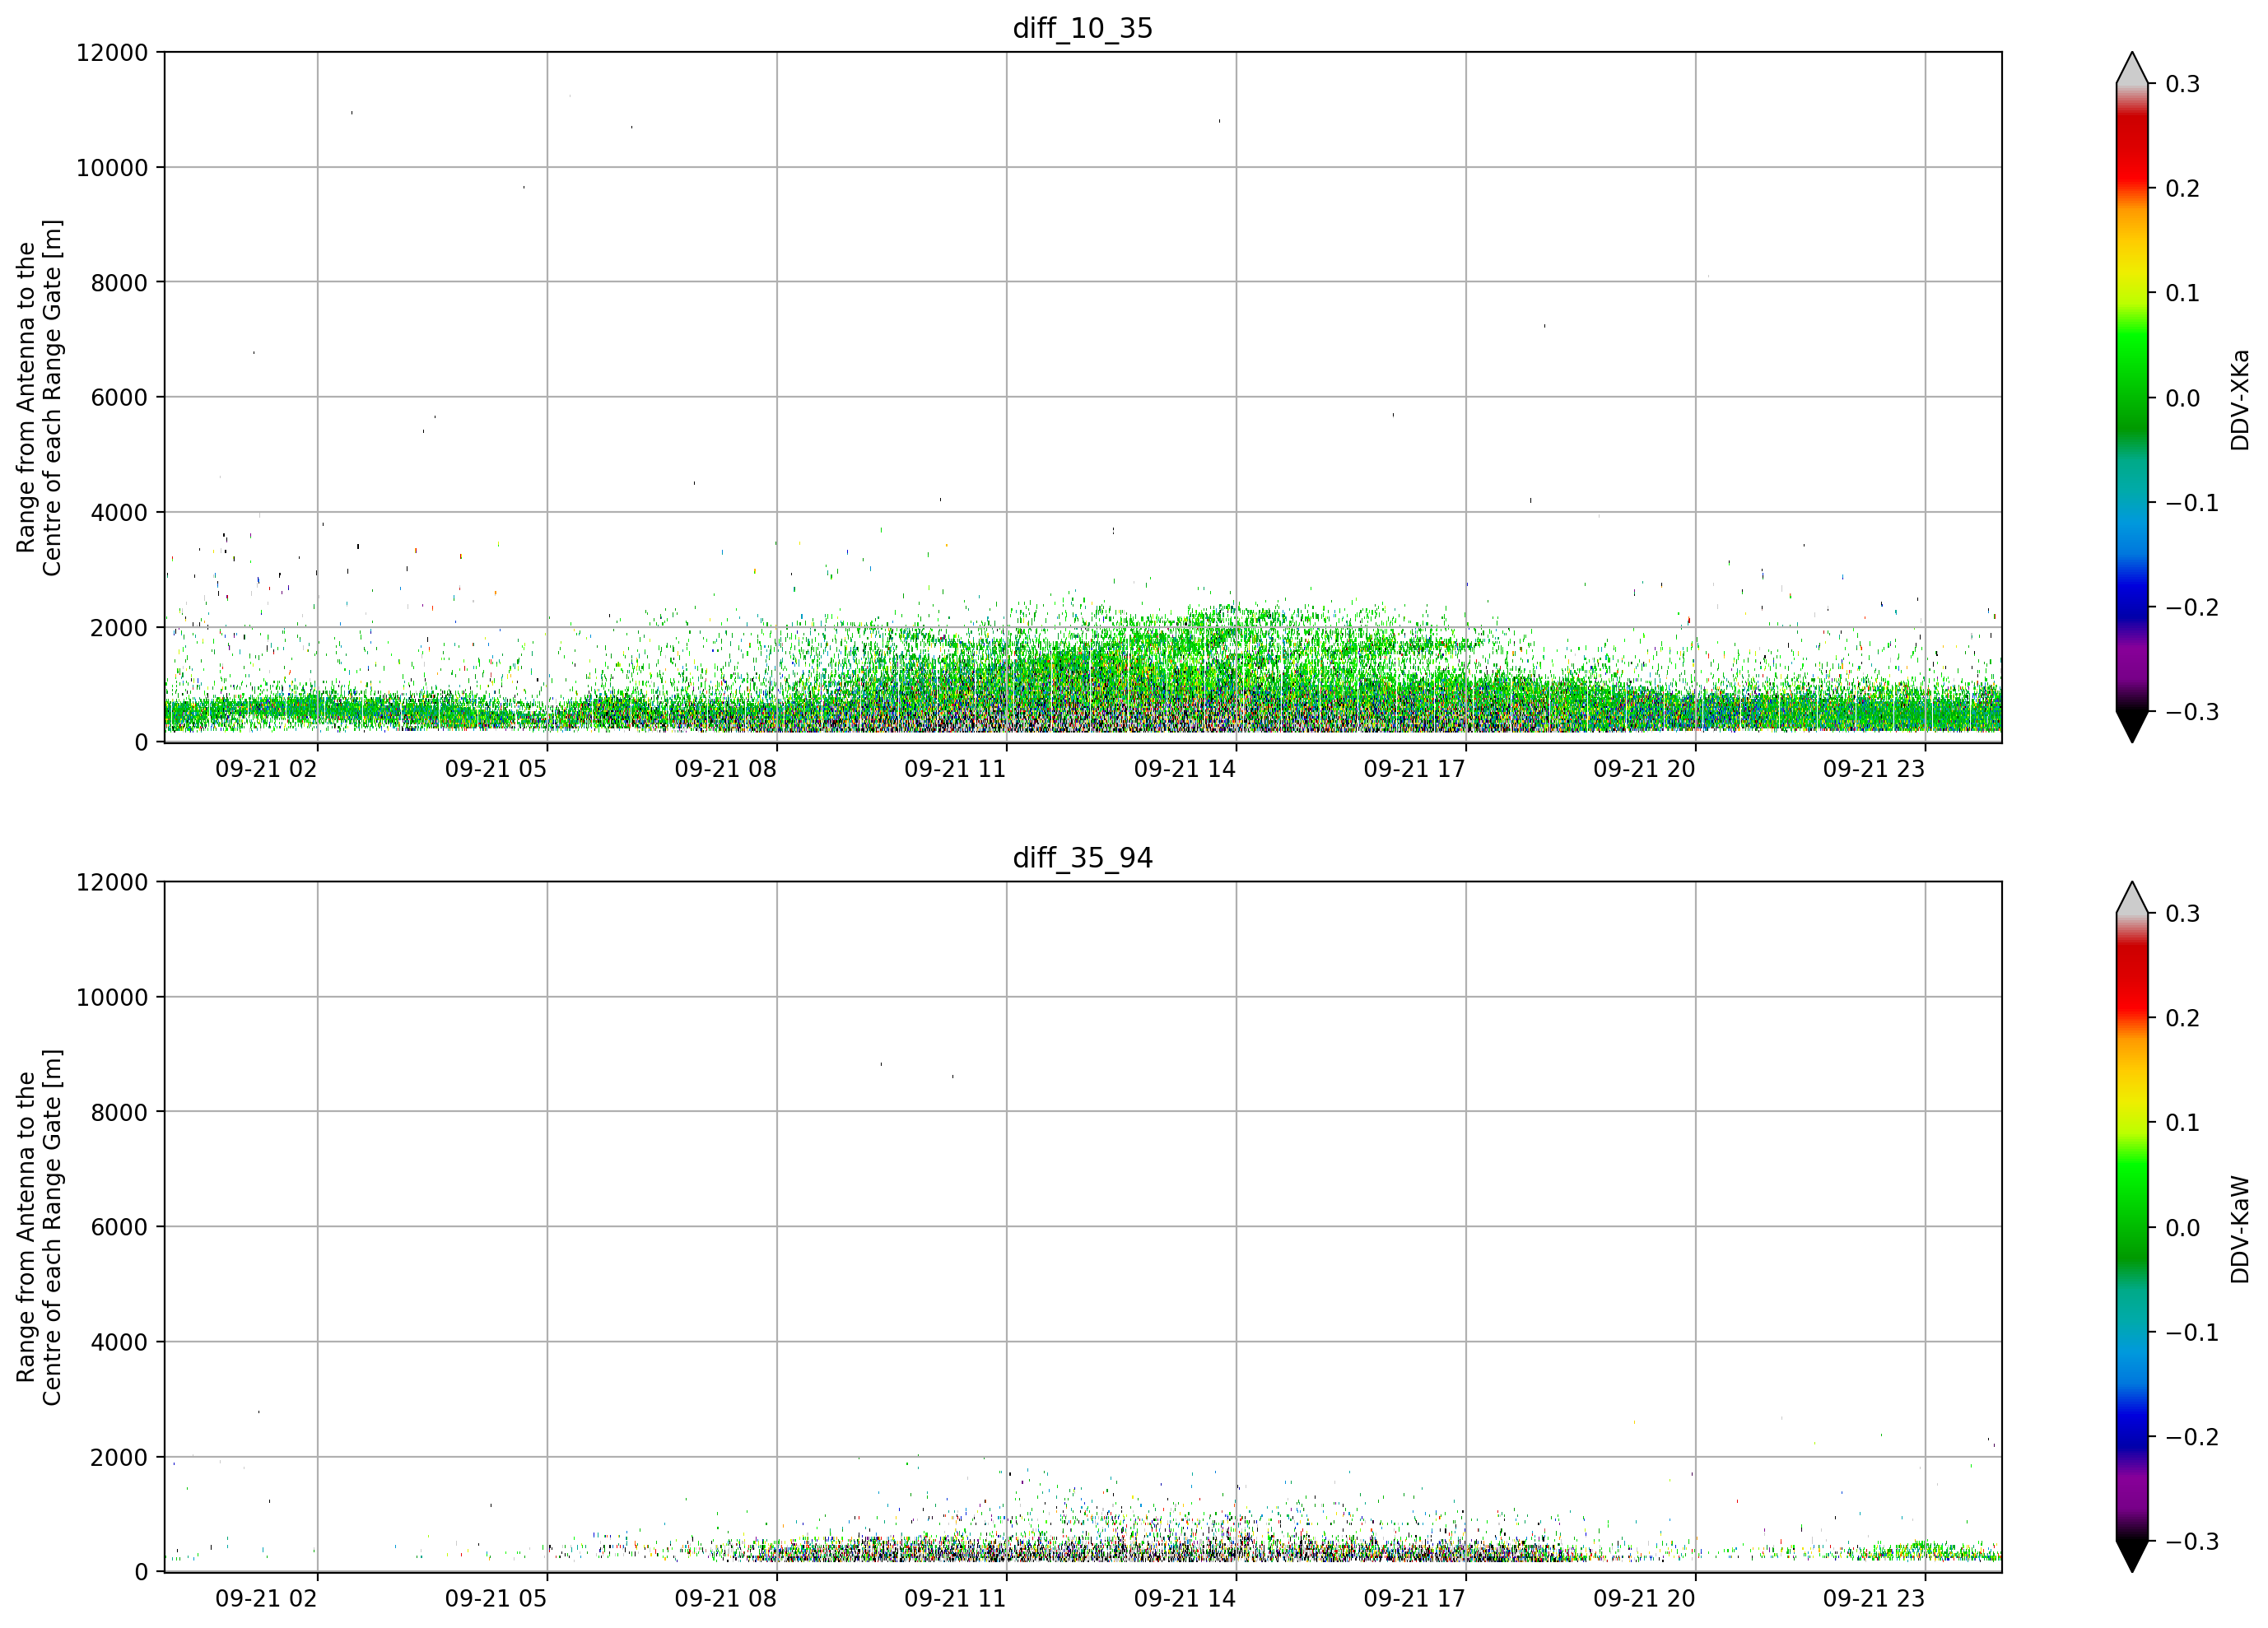Click the 12000 tick on the diff_10_35 y-axis
The height and width of the screenshot is (1628, 2268).
click(x=112, y=53)
